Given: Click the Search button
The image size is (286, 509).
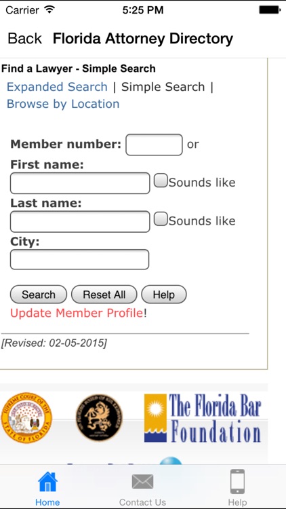Looking at the screenshot, I should click(x=39, y=295).
